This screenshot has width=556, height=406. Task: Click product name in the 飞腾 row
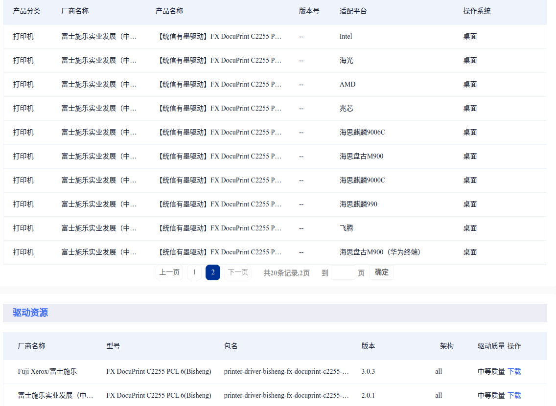coord(219,228)
